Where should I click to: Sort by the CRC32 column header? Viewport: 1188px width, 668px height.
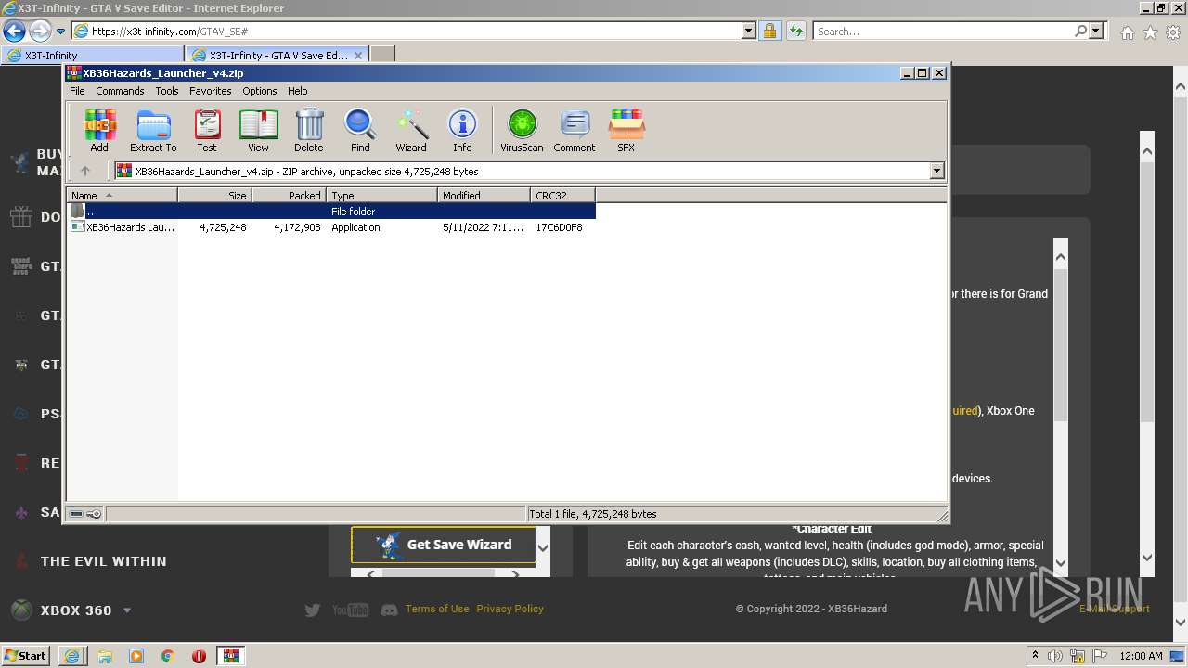(x=562, y=195)
